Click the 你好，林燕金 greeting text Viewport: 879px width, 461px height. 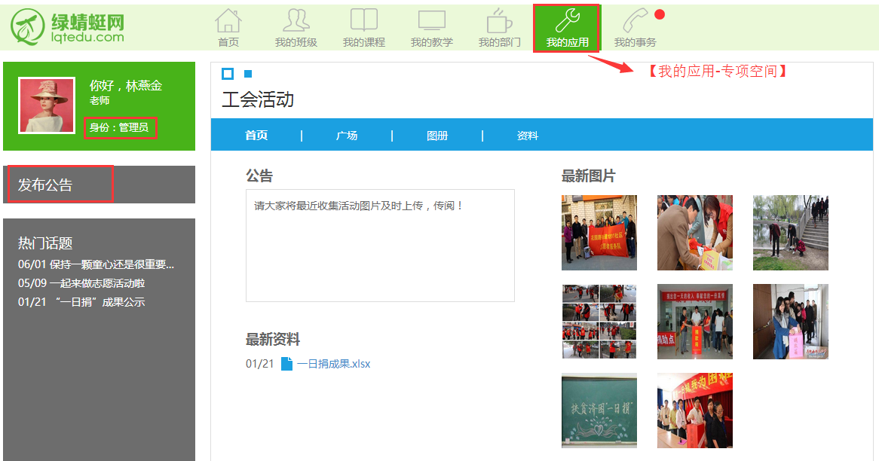coord(126,86)
